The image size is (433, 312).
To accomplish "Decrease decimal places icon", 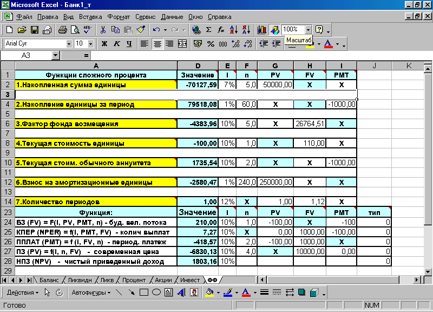I will [x=248, y=44].
